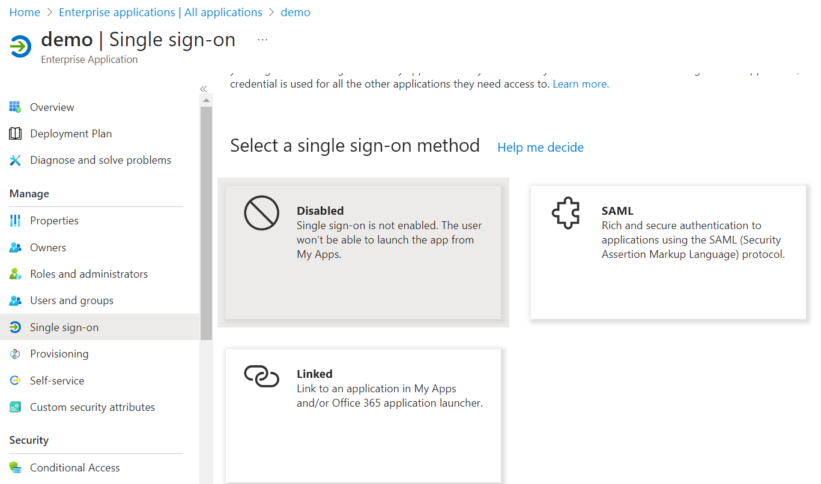This screenshot has width=821, height=484.
Task: Click the Provisioning cycle icon
Action: pyautogui.click(x=15, y=354)
